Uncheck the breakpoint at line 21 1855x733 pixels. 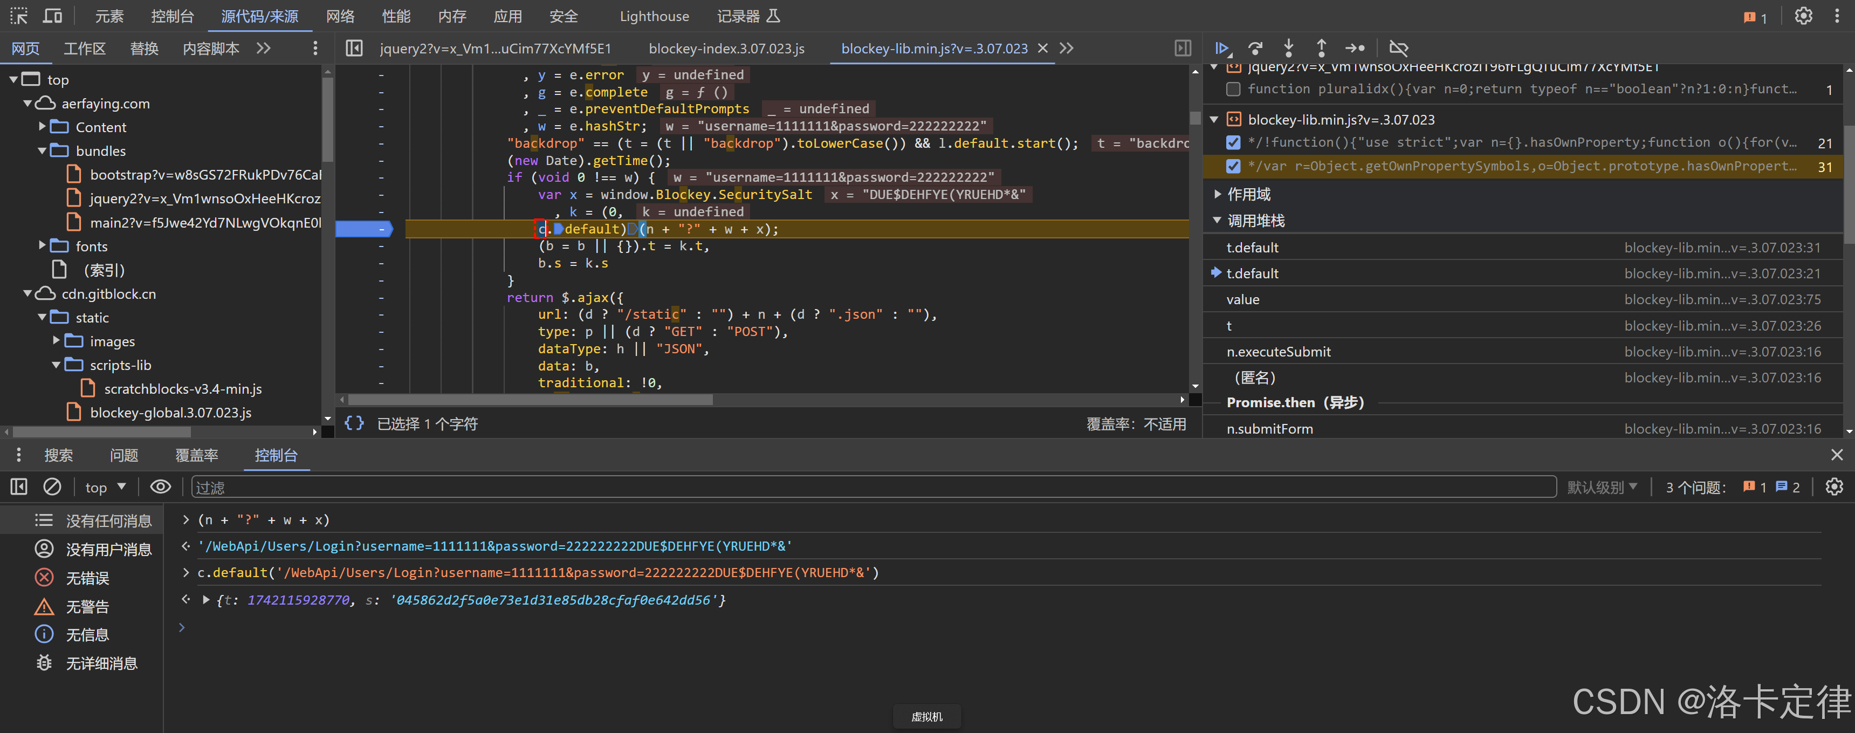click(x=1233, y=142)
